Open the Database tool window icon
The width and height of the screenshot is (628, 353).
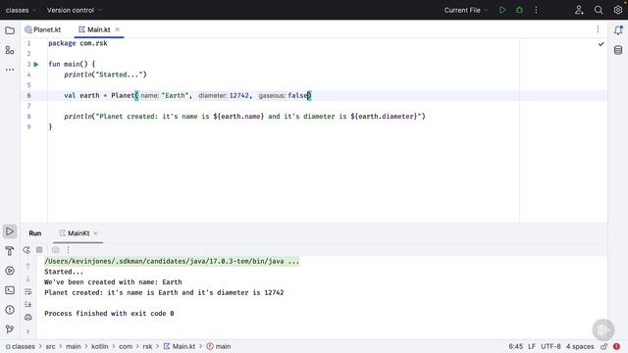[618, 50]
